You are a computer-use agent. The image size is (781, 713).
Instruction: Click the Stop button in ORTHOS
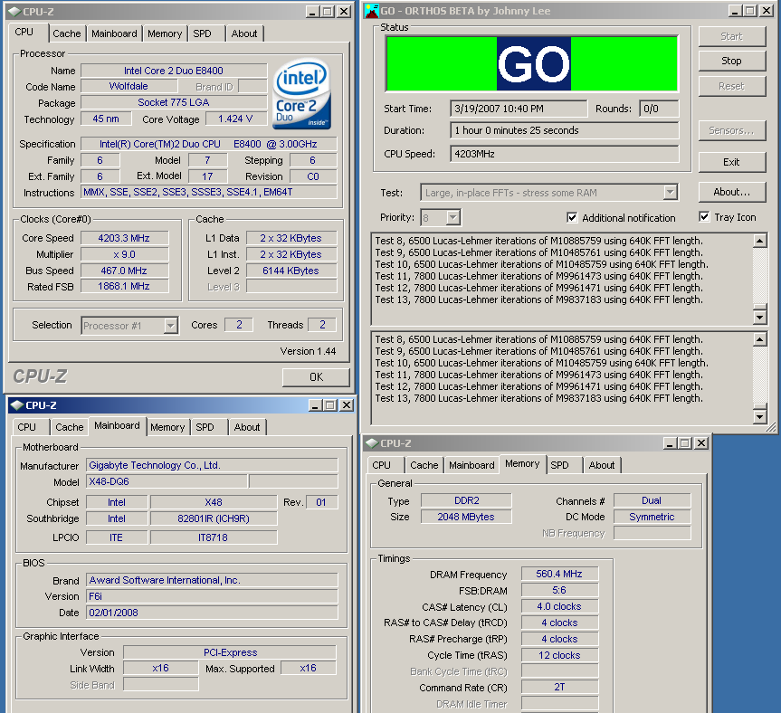coord(732,61)
